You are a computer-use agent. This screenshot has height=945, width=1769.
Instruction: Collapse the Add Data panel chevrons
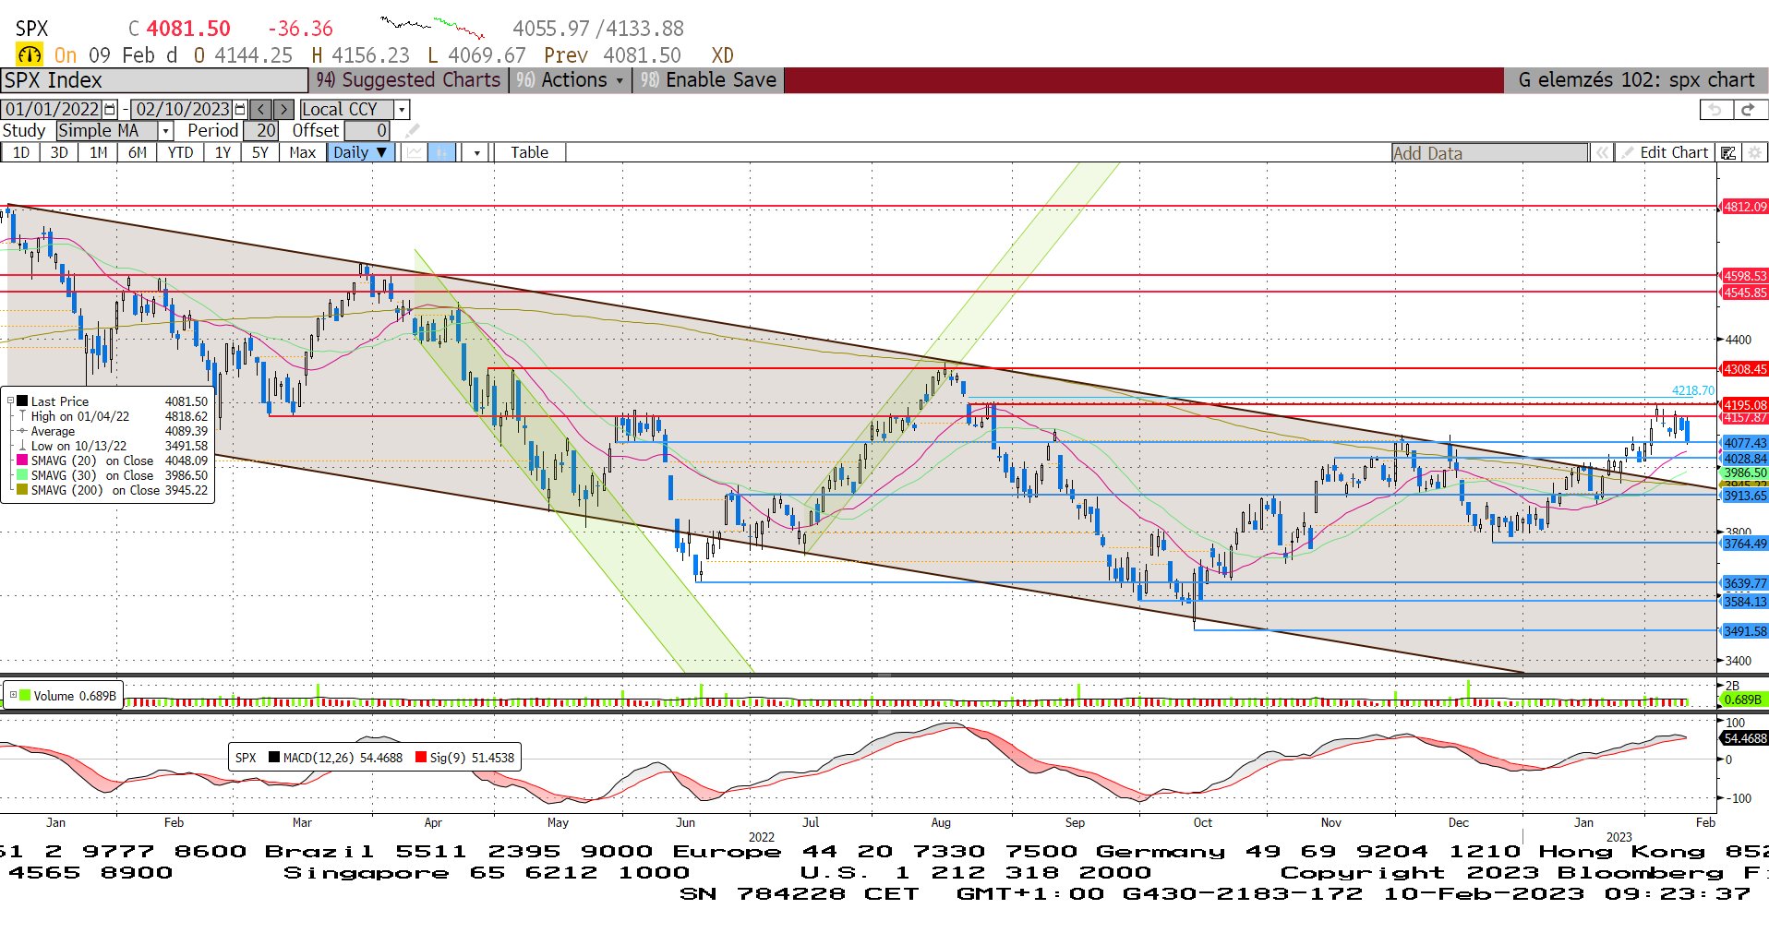tap(1602, 153)
